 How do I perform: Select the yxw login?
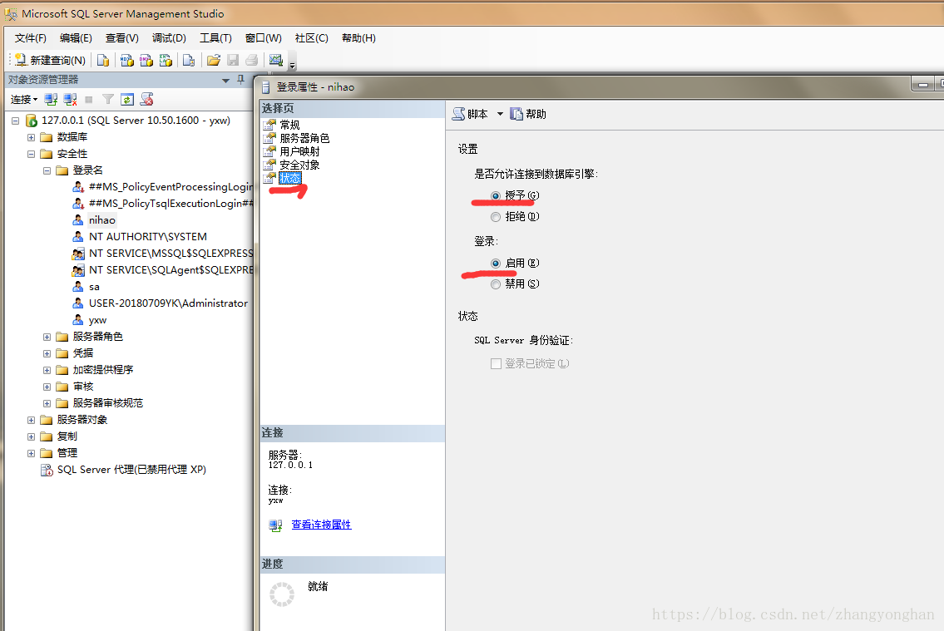[97, 320]
